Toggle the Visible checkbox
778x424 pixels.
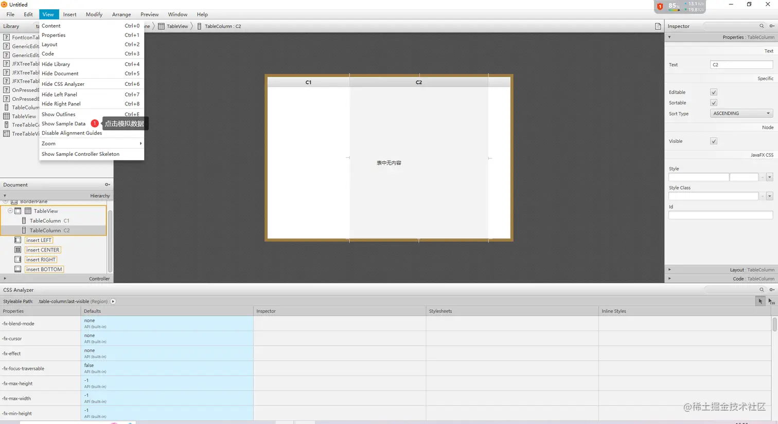[x=714, y=141]
